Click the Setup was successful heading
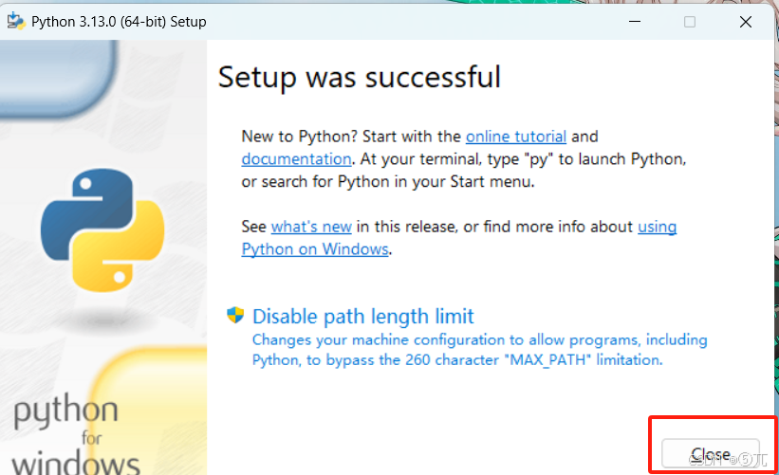Screen dimensions: 779x475 (x=360, y=78)
